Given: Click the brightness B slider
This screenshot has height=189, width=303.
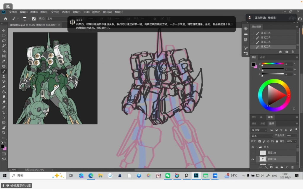Looking at the screenshot, I should pos(273,74).
